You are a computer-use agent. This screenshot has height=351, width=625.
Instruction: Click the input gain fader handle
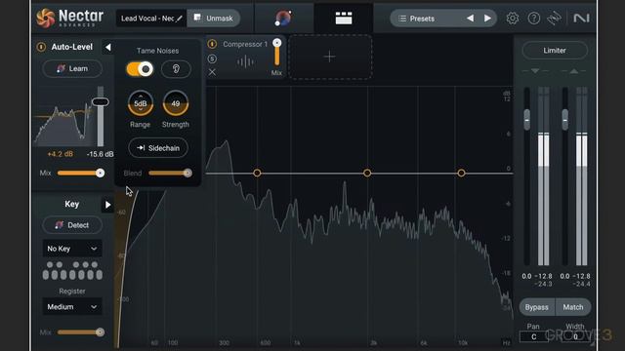coord(527,120)
